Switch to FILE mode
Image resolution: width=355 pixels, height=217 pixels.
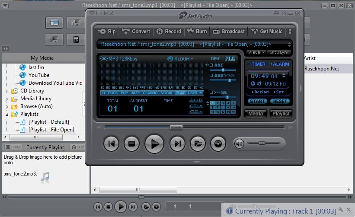[230, 59]
